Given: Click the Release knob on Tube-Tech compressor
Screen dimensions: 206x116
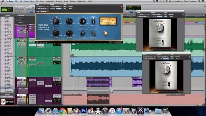Looking at the screenshot, I should point(69,33).
